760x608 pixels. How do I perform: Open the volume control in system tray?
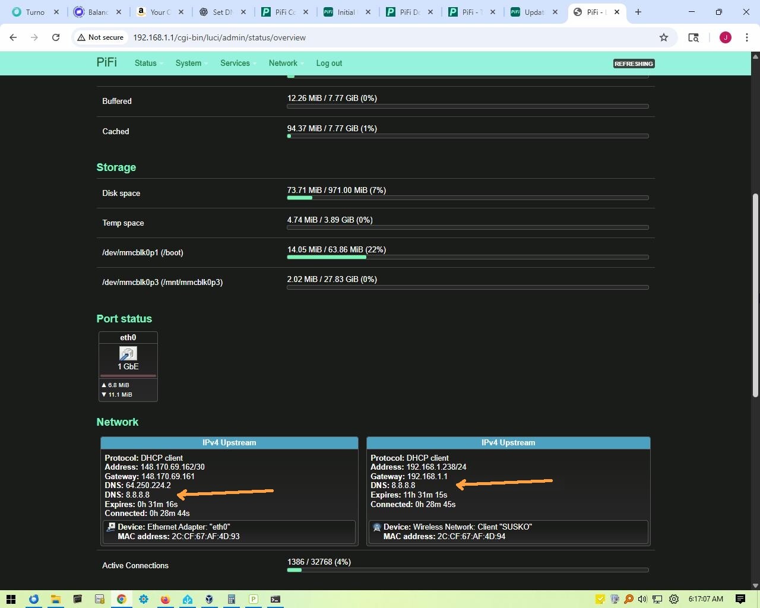click(x=642, y=599)
